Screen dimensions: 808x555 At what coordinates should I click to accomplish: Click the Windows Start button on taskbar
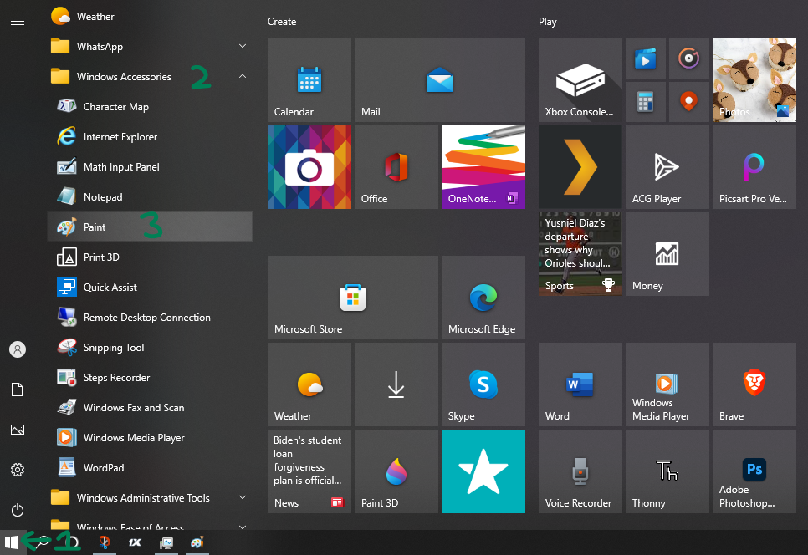click(x=13, y=542)
